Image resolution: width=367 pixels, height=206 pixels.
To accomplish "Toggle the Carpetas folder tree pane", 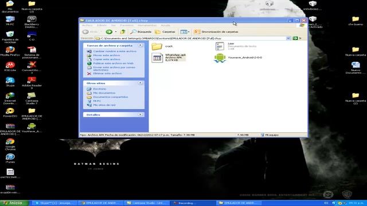I will 165,32.
